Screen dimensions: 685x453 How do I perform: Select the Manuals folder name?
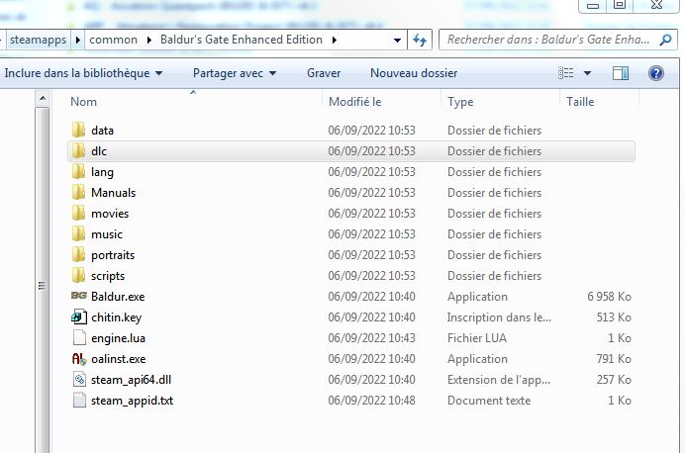pyautogui.click(x=113, y=193)
